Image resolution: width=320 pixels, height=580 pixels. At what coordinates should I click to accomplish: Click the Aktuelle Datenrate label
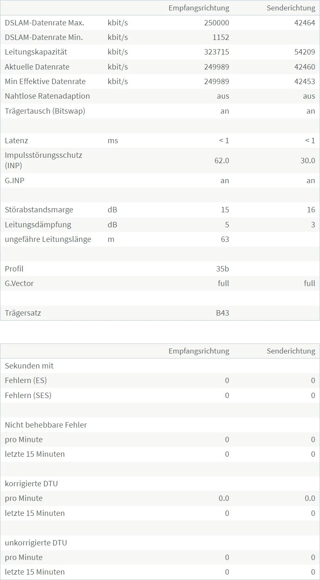click(37, 67)
